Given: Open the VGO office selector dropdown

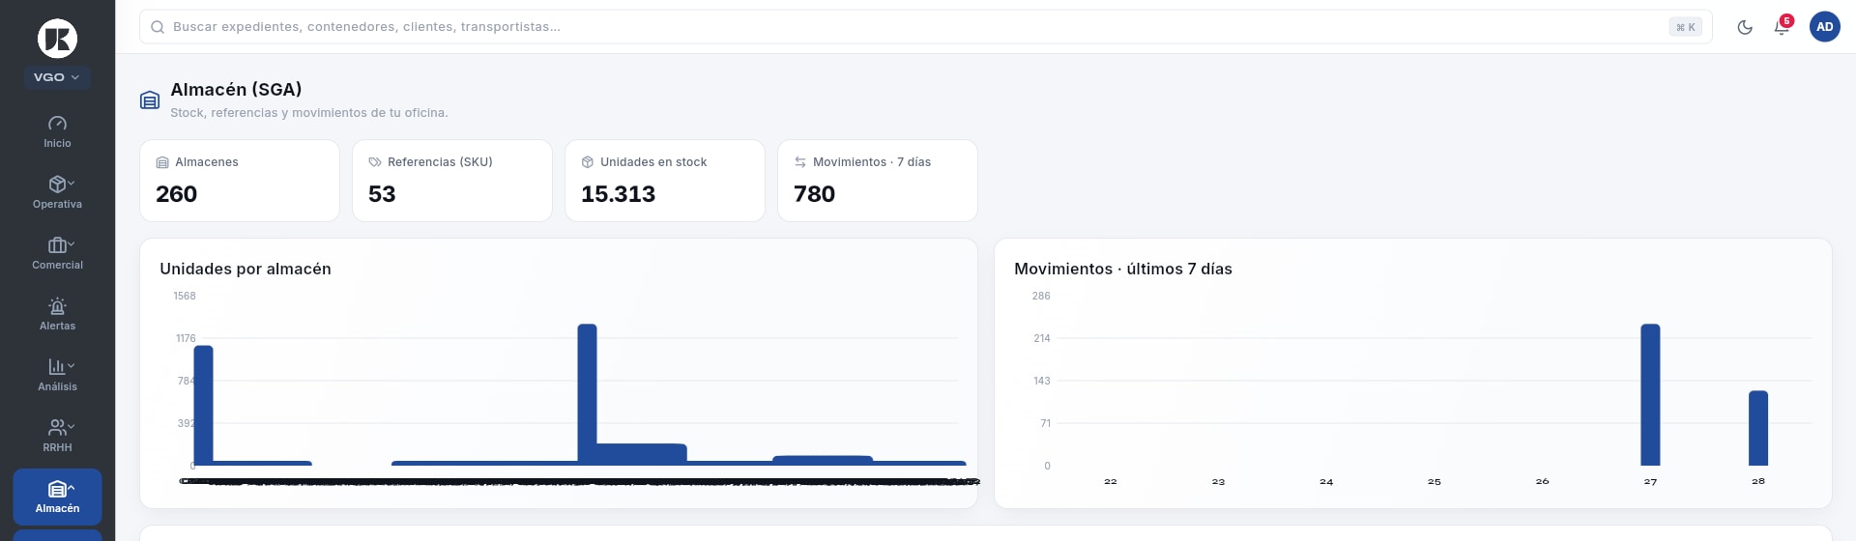Looking at the screenshot, I should coord(57,77).
